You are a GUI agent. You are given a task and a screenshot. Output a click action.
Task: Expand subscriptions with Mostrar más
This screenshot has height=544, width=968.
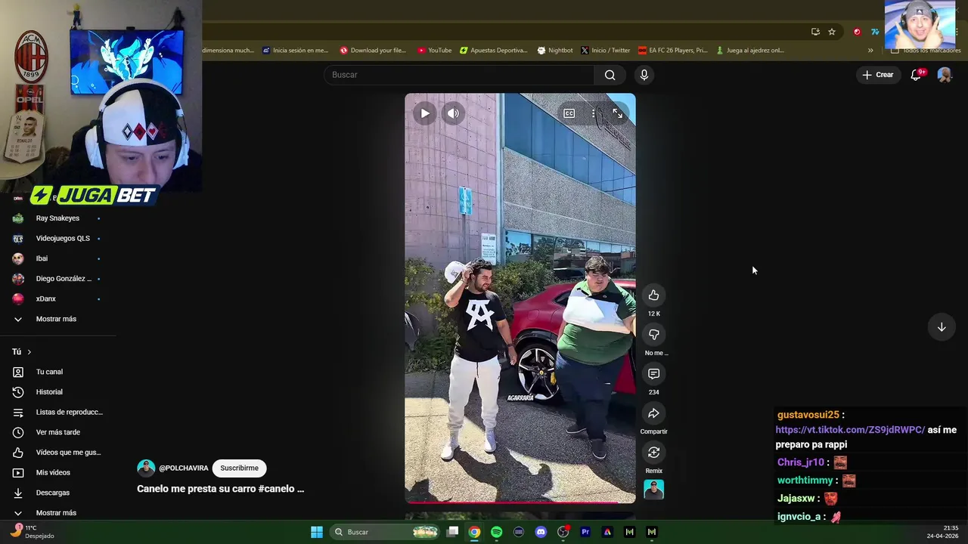[57, 319]
